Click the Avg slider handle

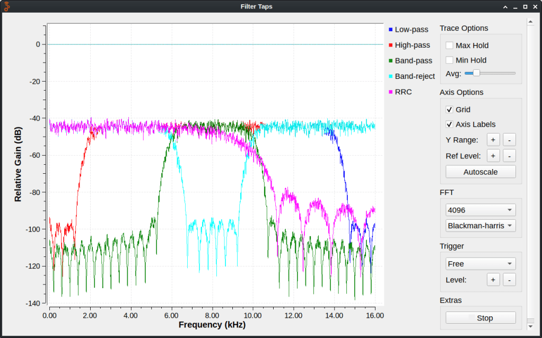[476, 73]
